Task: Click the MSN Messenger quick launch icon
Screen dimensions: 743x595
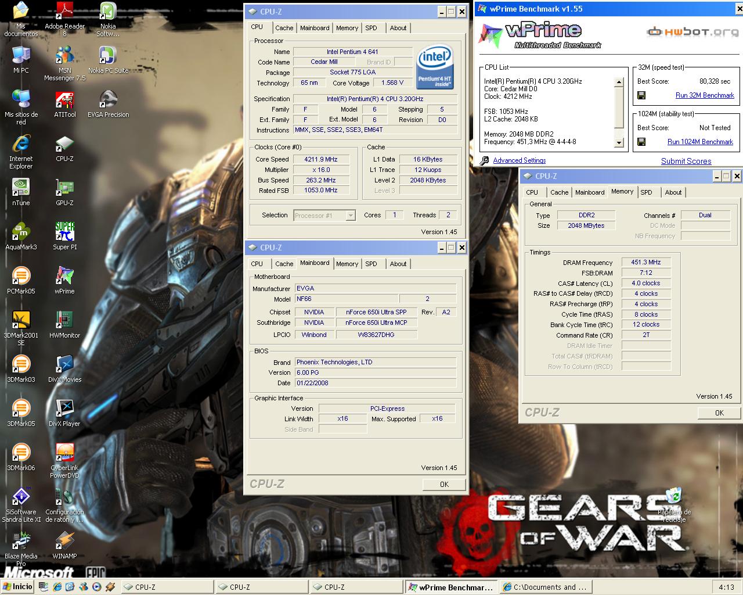Action: [84, 587]
